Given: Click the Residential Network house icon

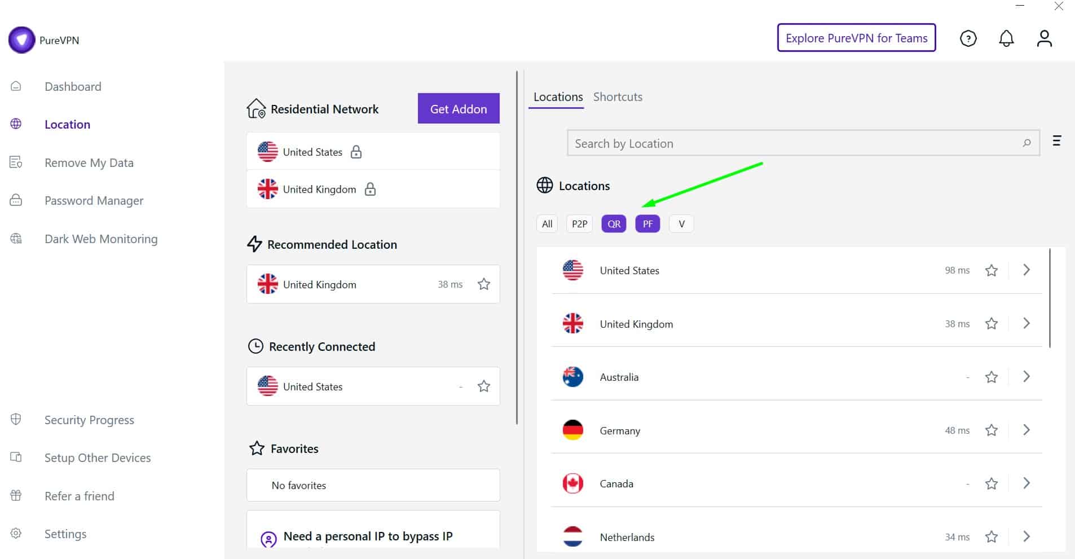Looking at the screenshot, I should [x=256, y=108].
